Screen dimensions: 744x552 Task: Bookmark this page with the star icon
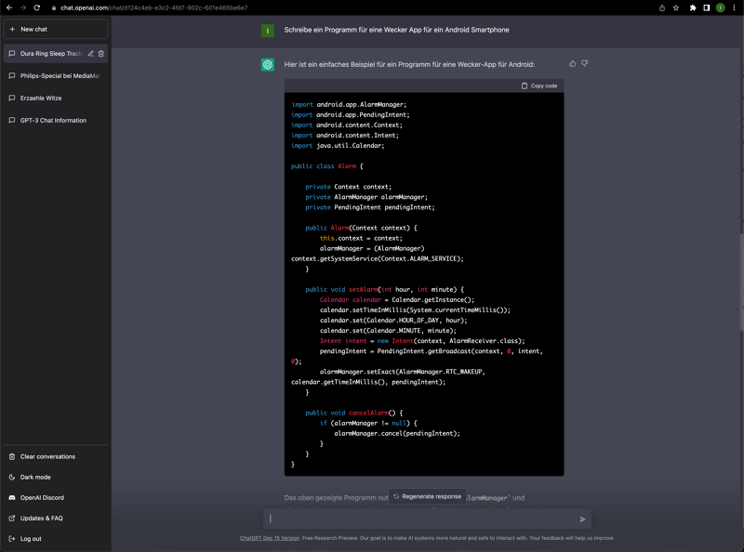point(676,7)
